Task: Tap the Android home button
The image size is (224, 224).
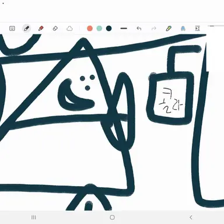Action: pyautogui.click(x=112, y=217)
